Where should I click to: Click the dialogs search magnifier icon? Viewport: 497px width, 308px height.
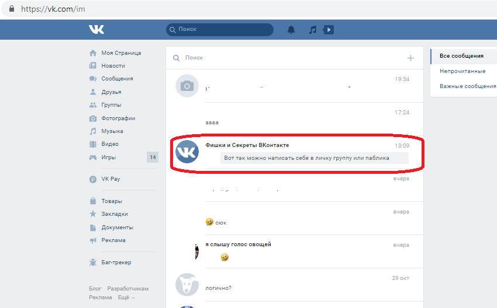click(176, 58)
